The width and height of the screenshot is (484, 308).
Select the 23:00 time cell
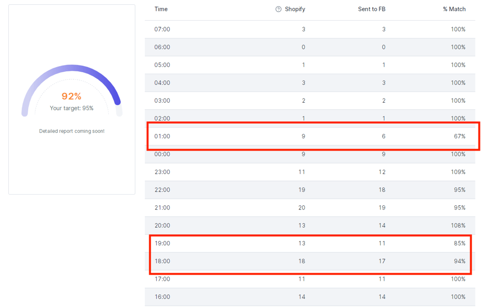[x=162, y=172]
